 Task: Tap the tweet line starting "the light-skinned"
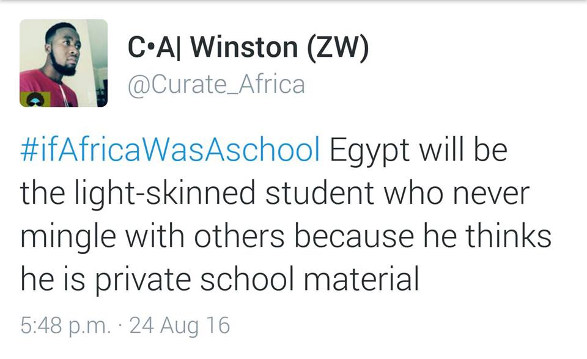click(x=275, y=194)
